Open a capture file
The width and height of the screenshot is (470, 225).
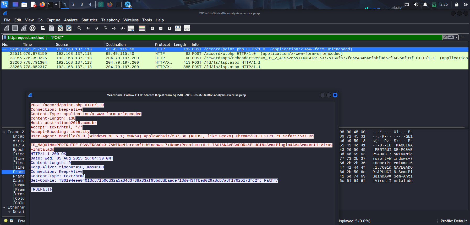pyautogui.click(x=43, y=28)
